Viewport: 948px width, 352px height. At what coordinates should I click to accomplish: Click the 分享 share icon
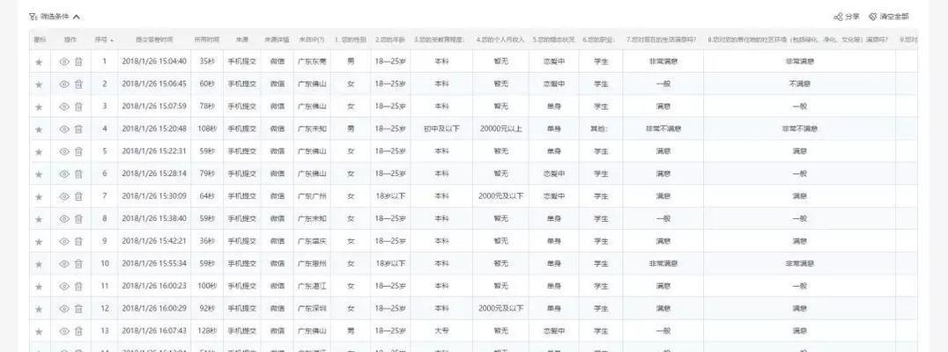tap(838, 17)
